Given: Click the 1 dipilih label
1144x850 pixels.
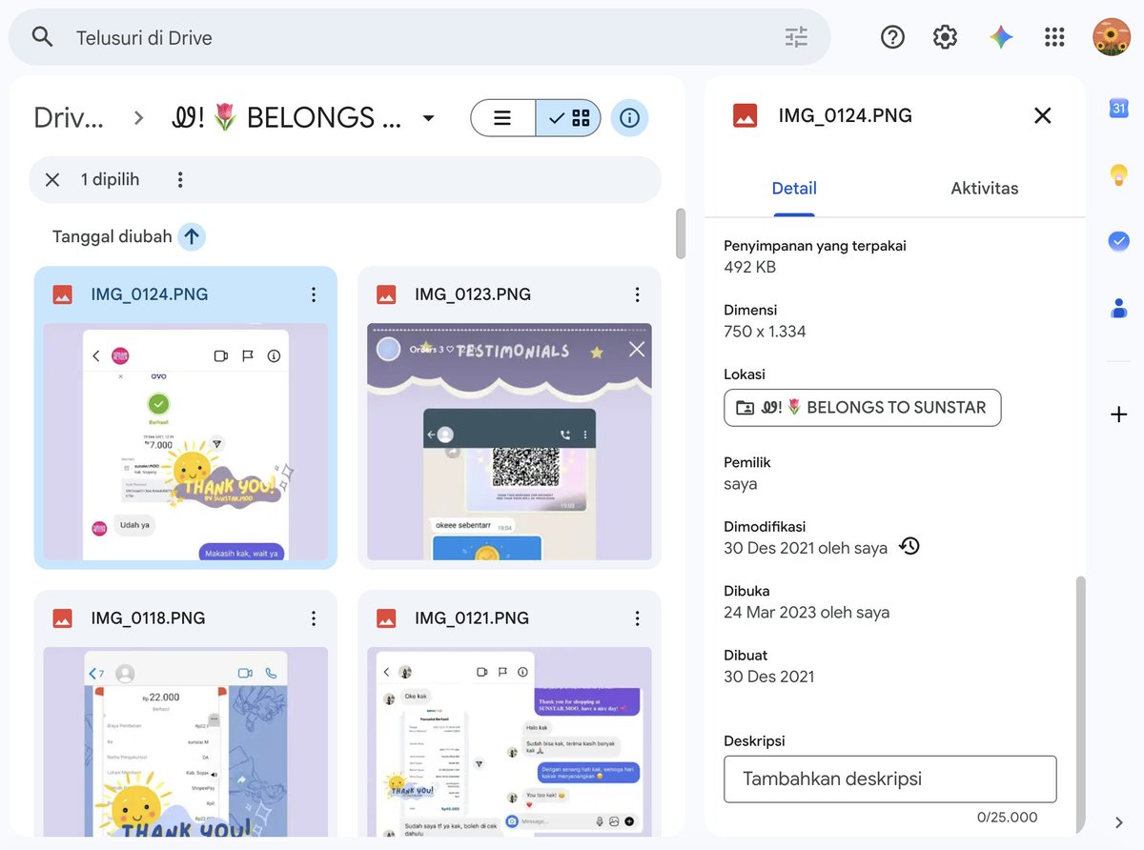Looking at the screenshot, I should coord(111,179).
